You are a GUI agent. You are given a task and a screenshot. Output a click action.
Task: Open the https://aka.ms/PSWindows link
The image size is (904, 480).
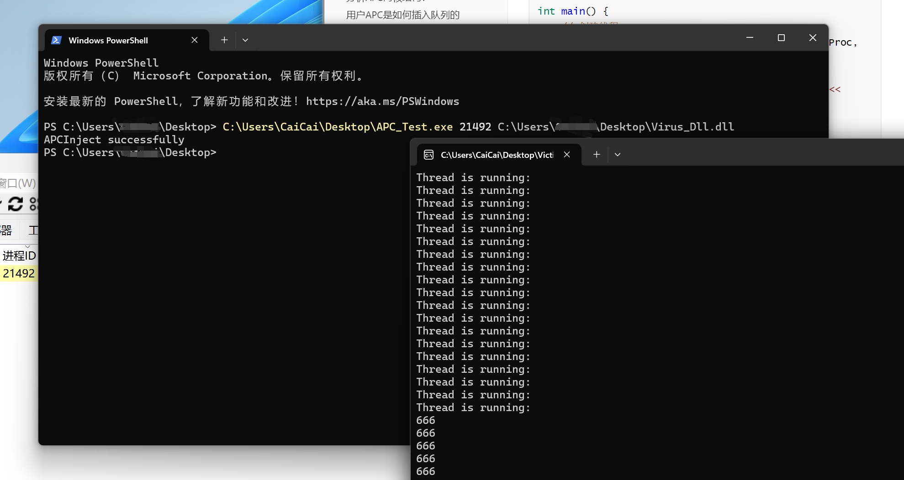(x=382, y=101)
